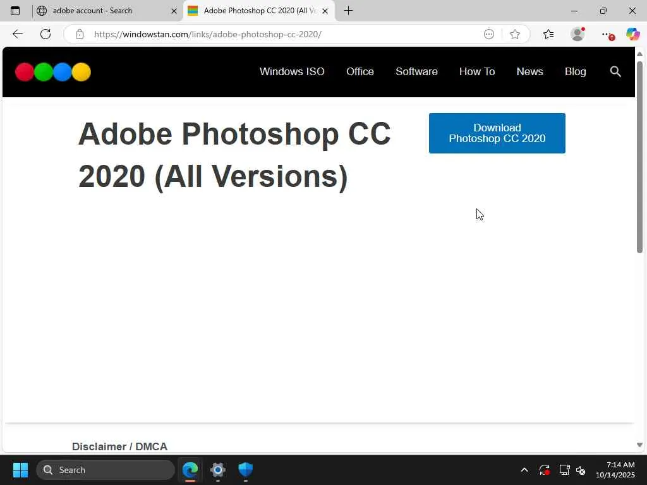Image resolution: width=647 pixels, height=485 pixels.
Task: Click the scrollbar up arrow
Action: (x=639, y=54)
